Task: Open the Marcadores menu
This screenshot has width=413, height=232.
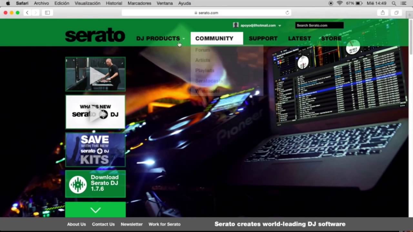Action: [139, 3]
